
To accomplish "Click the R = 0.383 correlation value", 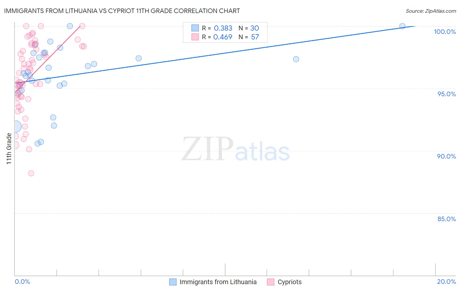I will [217, 28].
